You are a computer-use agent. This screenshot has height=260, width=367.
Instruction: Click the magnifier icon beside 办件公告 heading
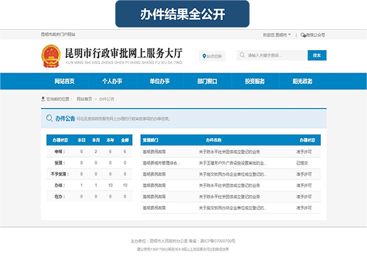click(49, 118)
